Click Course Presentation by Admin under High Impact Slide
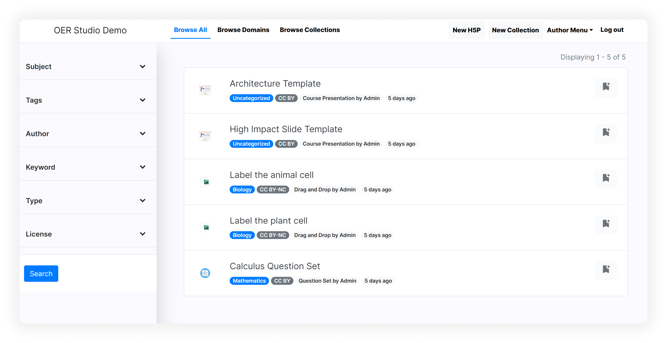Screen dimensions: 667x343 [x=341, y=144]
